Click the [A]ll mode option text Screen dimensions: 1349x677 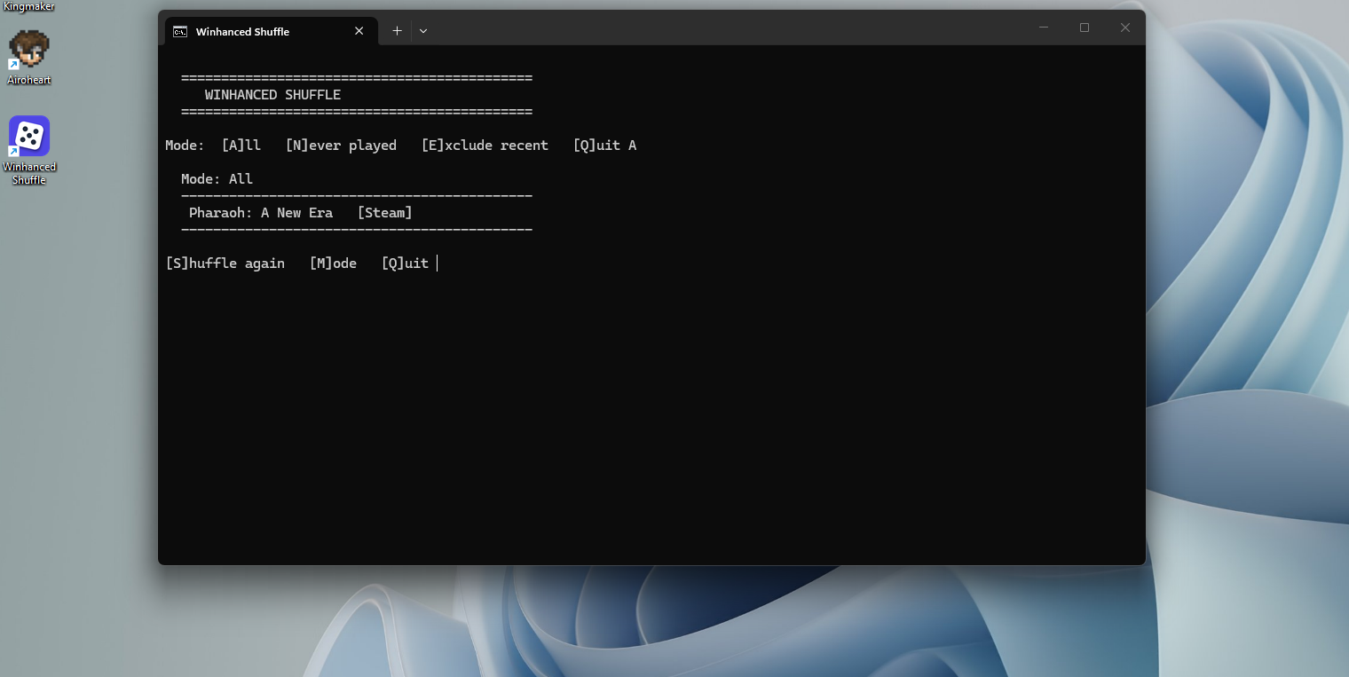tap(241, 146)
